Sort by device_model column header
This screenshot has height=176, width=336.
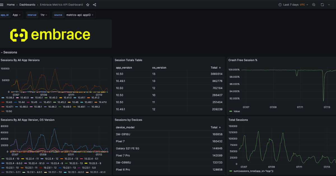[x=125, y=127]
